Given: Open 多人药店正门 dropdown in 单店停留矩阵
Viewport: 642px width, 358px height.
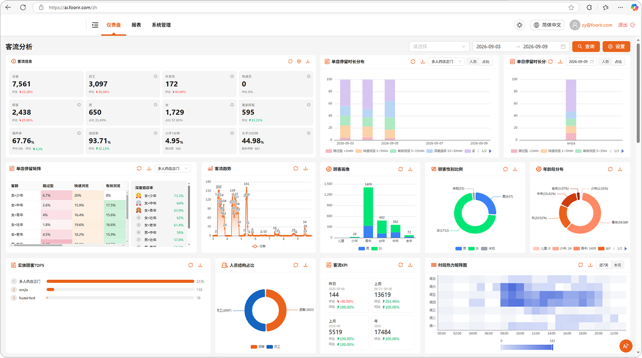Looking at the screenshot, I should click(173, 168).
